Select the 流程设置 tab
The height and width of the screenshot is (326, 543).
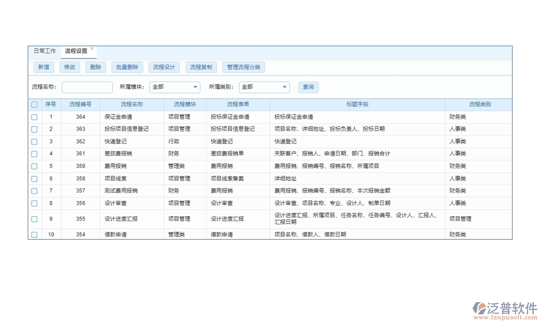[75, 51]
